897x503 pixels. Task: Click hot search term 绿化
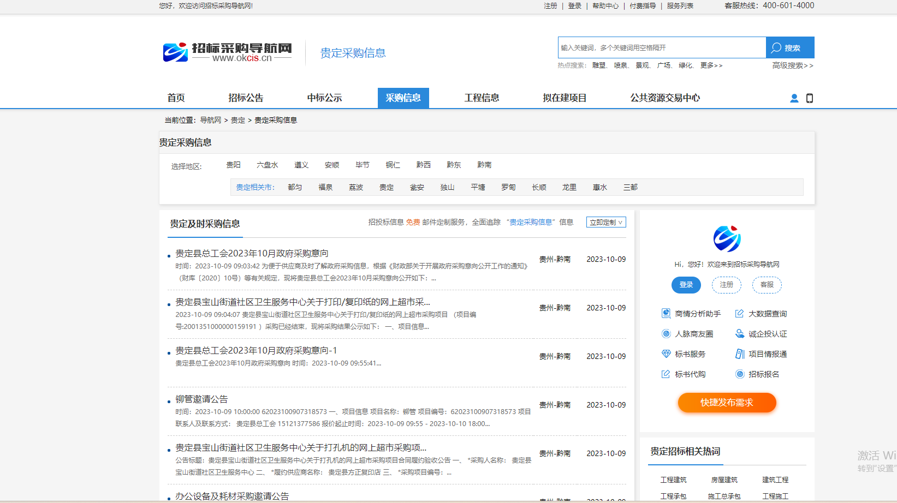(685, 65)
